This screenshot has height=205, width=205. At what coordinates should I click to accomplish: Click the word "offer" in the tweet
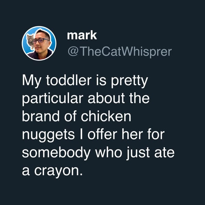point(102,134)
